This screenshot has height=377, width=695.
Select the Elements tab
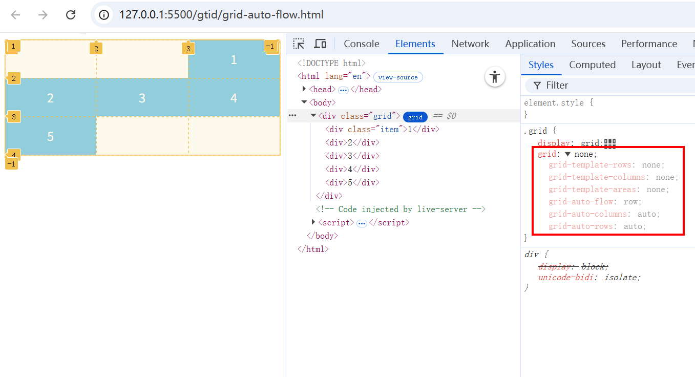click(x=415, y=44)
